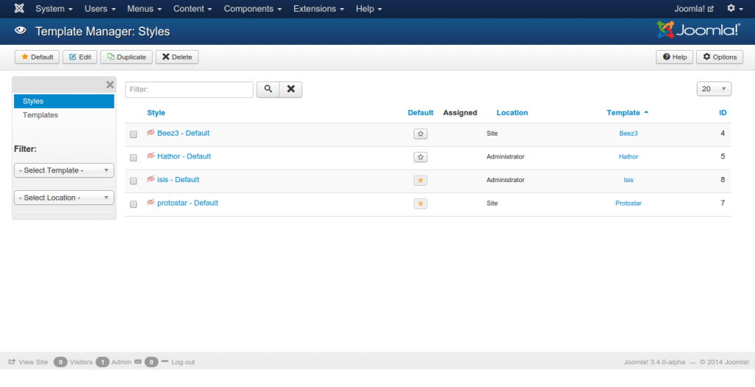The image size is (755, 387).
Task: Click the search magnifier button beside the filter
Action: [268, 89]
